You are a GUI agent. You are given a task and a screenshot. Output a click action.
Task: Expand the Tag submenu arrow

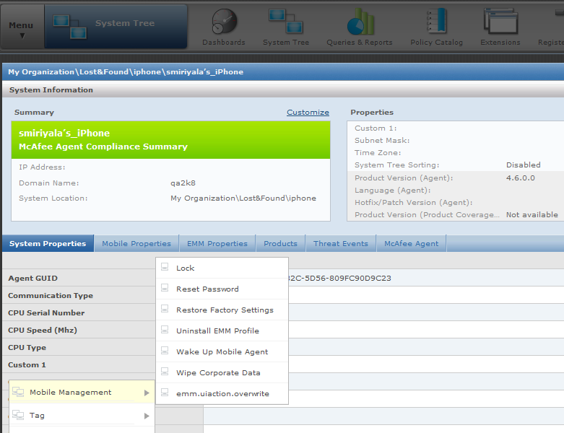(x=147, y=416)
